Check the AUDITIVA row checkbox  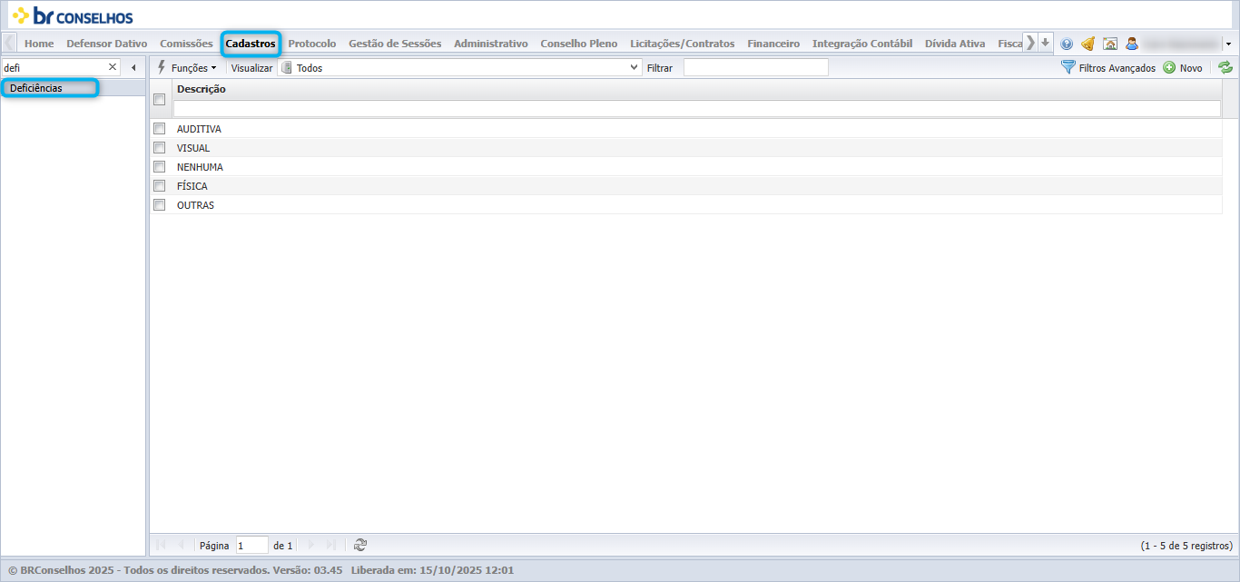[x=160, y=129]
